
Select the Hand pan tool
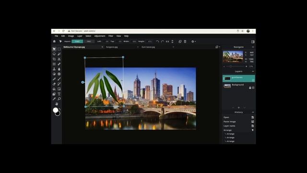point(57,104)
